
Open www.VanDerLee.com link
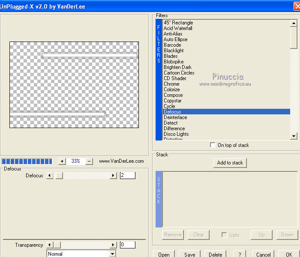point(121,161)
